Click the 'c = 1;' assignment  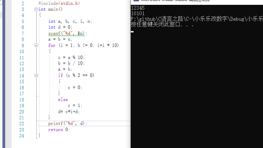click(x=75, y=106)
